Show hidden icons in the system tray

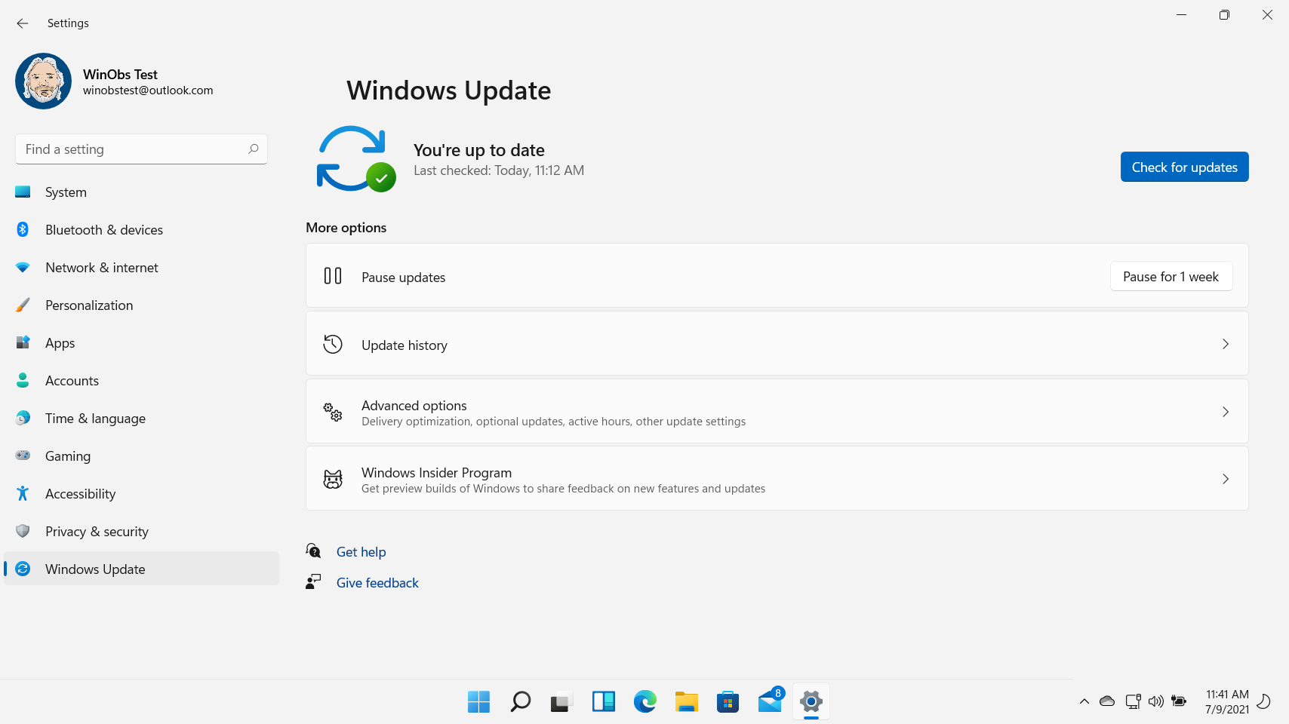pos(1084,701)
